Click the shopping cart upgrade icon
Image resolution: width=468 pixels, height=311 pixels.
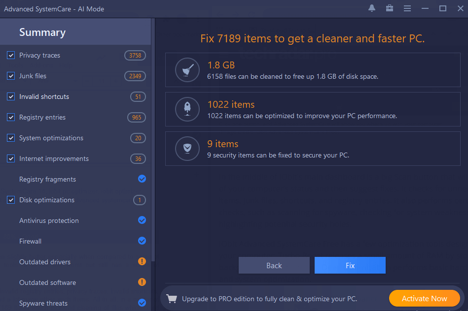tap(172, 299)
